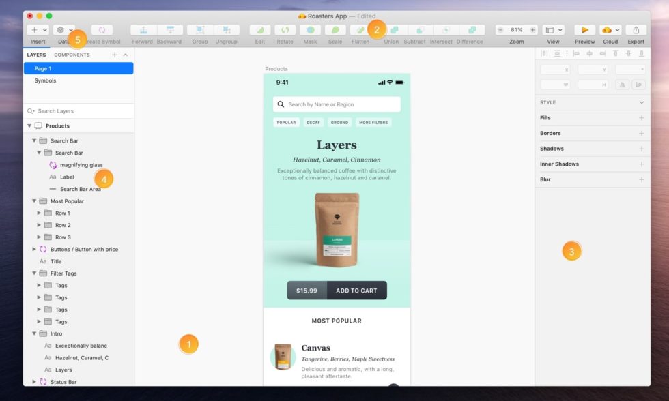Select the Edit tool in toolbar
This screenshot has height=401, width=669.
pyautogui.click(x=260, y=30)
